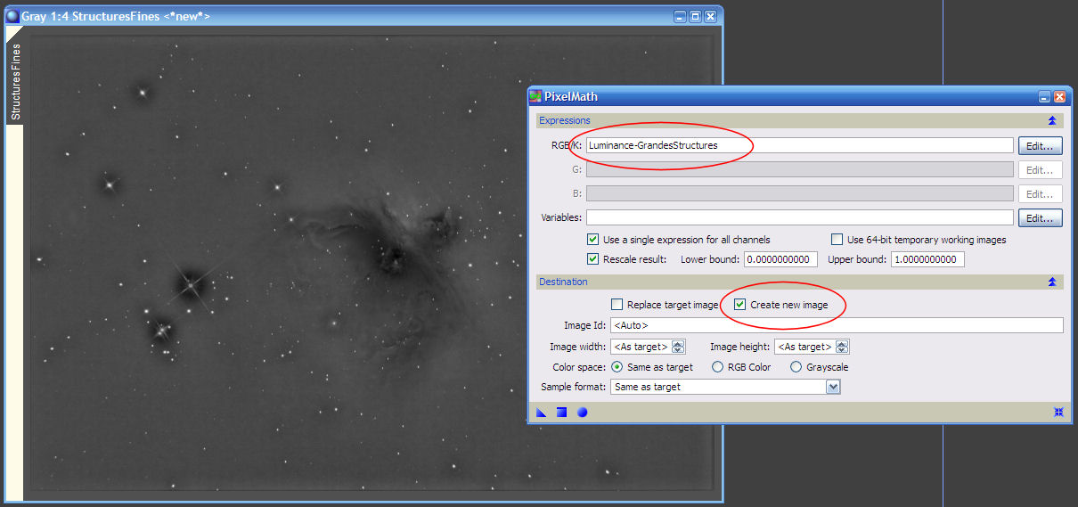Uncheck 'Create new image' option
The image size is (1078, 507).
click(x=739, y=305)
